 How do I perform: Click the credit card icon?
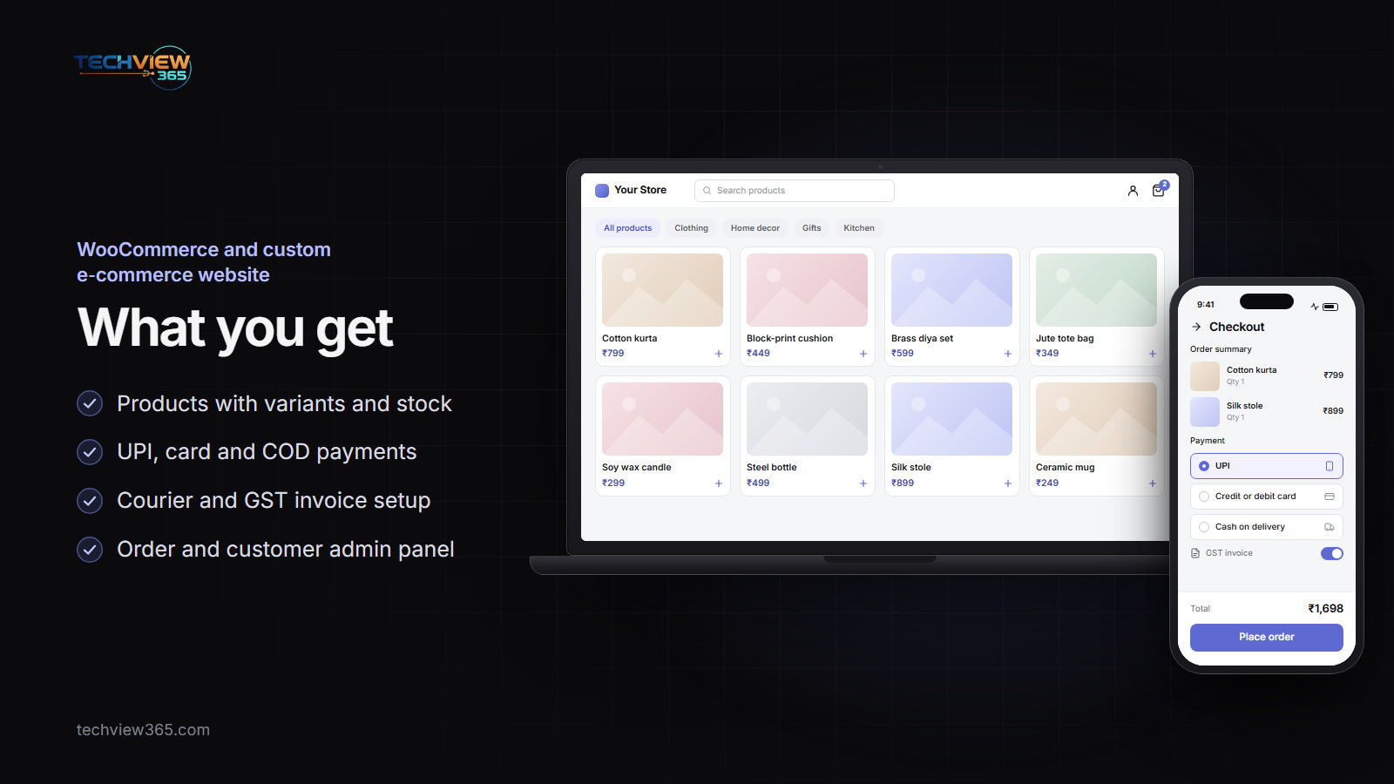[1330, 497]
